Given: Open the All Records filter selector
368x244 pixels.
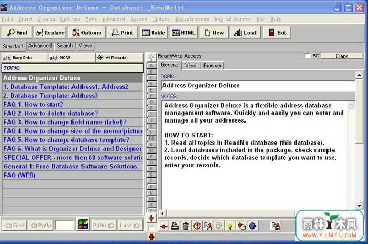Looking at the screenshot, I should [x=119, y=57].
